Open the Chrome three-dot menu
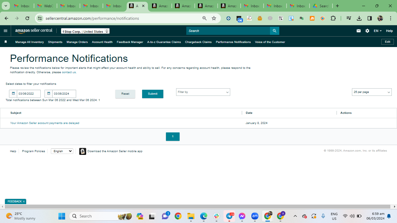 tap(390, 18)
